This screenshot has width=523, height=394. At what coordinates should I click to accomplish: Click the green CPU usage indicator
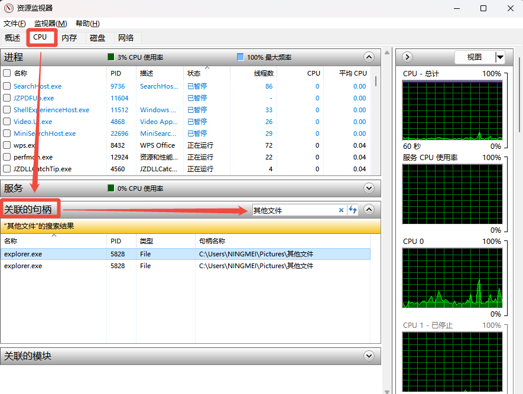click(x=111, y=57)
